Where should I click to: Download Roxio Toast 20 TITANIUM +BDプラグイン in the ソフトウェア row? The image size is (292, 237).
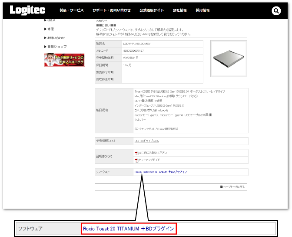click(160, 172)
